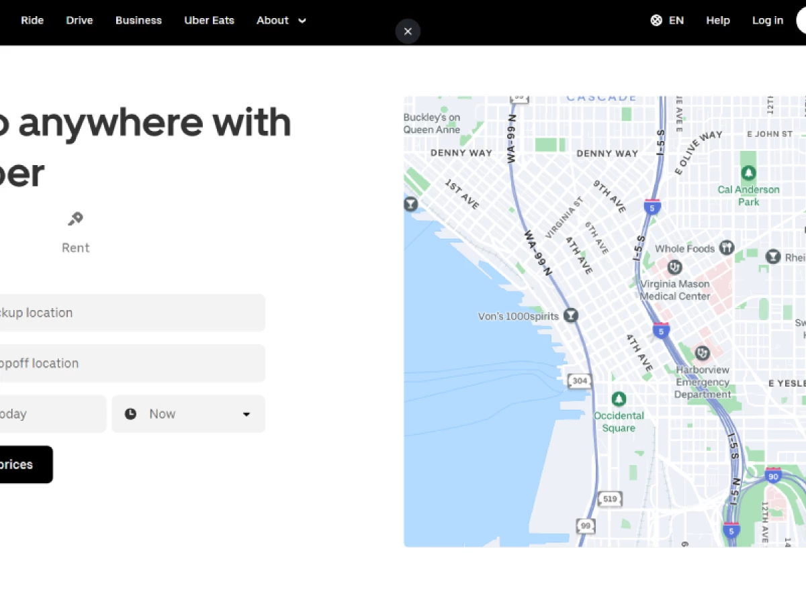806x604 pixels.
Task: Click the cocktail marker on the waterfront edge
Action: tap(410, 204)
